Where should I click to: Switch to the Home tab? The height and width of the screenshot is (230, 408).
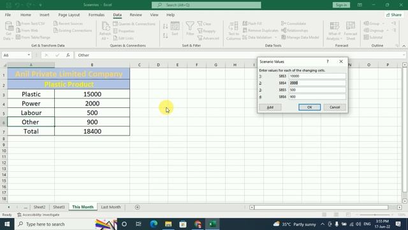click(x=25, y=15)
